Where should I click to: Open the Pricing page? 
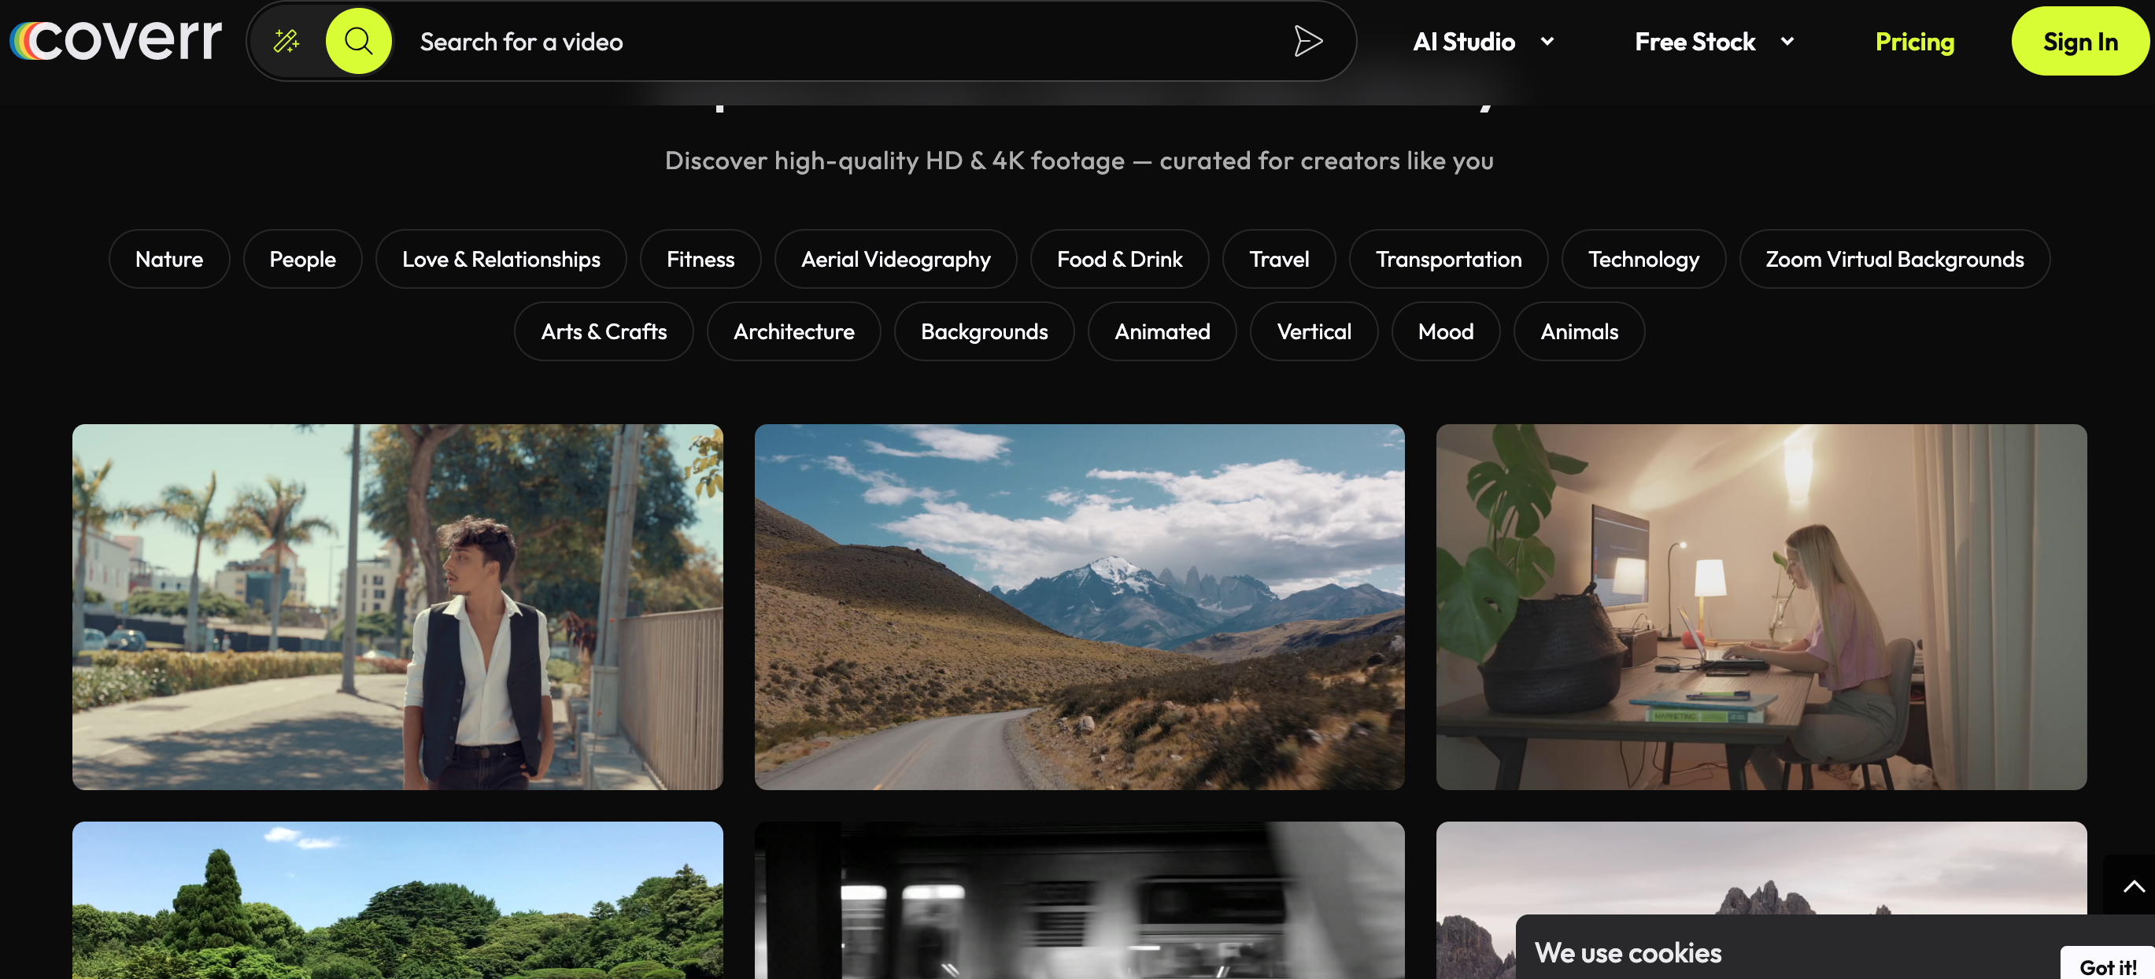[1914, 41]
